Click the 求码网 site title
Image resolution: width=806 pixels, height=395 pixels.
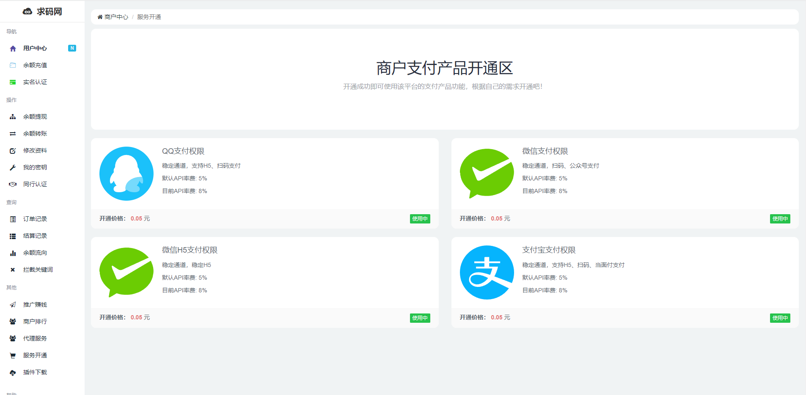point(49,11)
